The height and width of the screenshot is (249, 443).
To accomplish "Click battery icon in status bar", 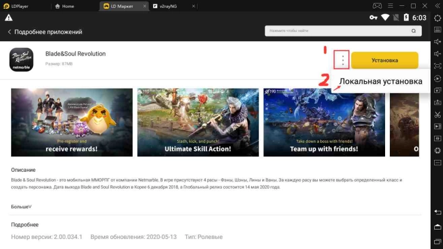I will click(406, 18).
